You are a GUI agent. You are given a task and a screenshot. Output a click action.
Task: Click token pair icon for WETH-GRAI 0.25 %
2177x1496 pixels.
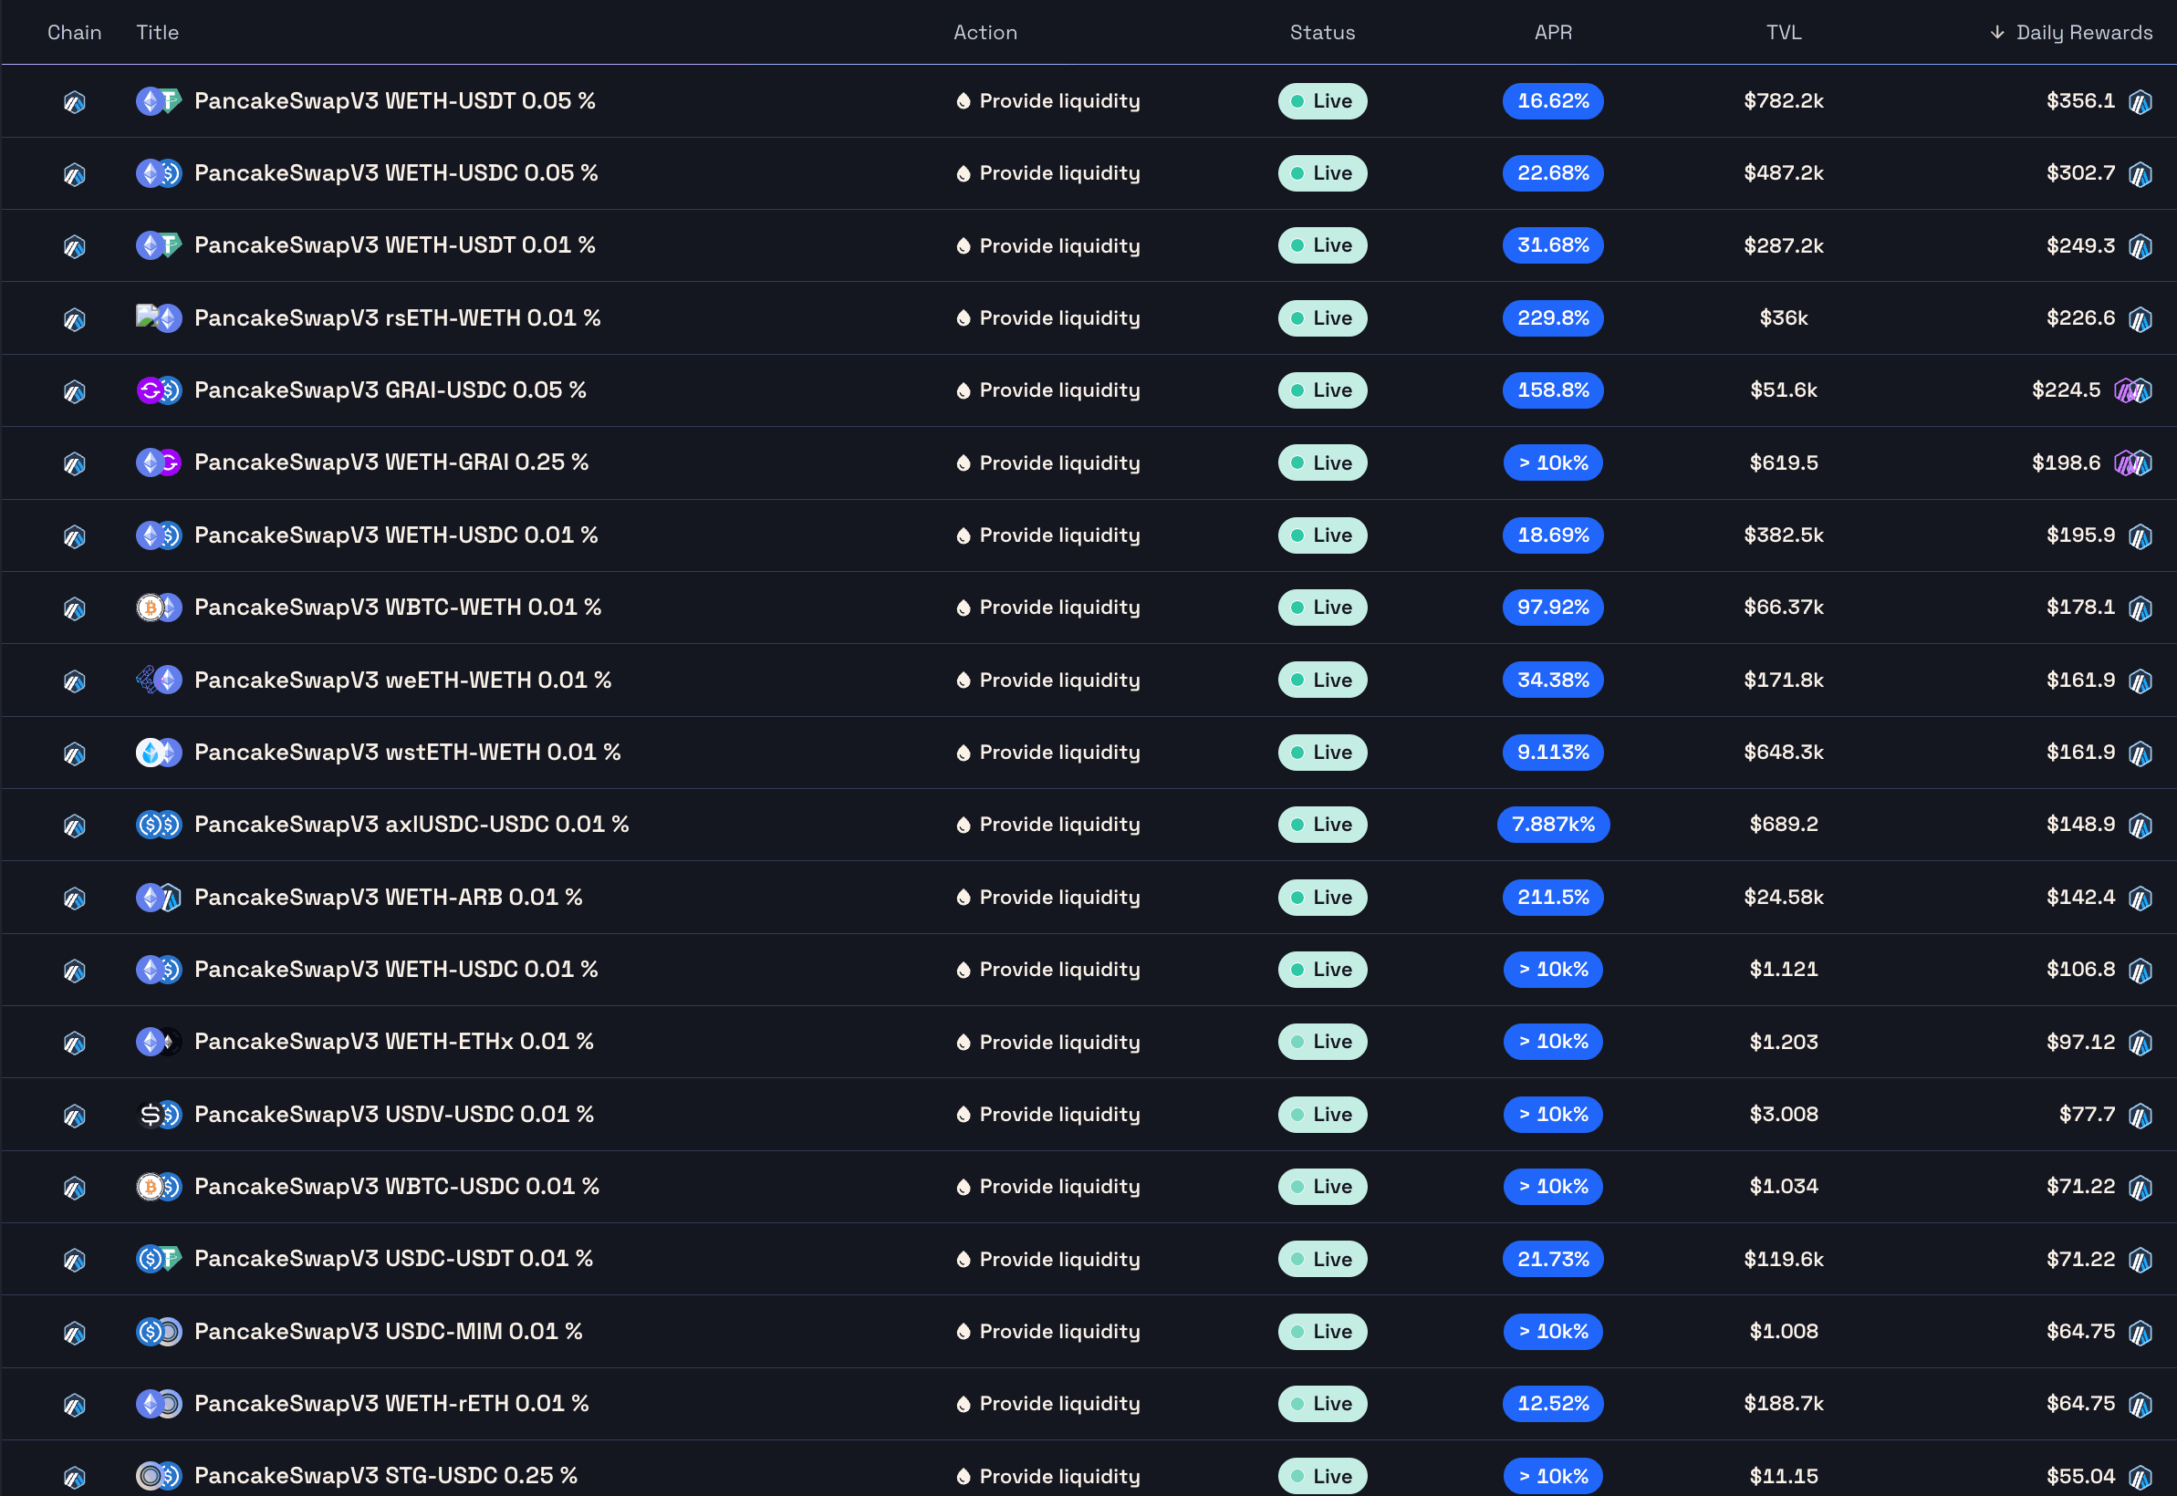pos(159,462)
